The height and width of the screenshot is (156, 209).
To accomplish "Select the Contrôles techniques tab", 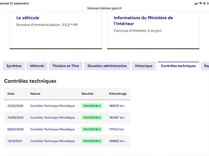I will click(x=178, y=66).
